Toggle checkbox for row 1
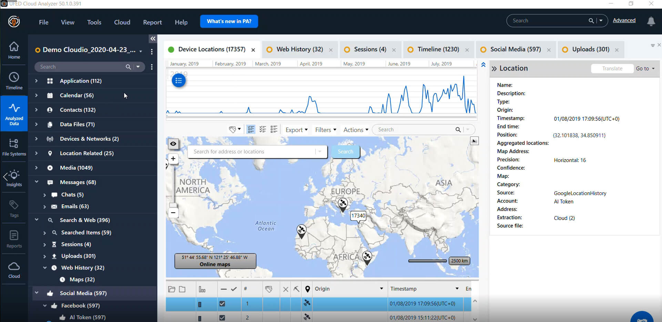Image resolution: width=662 pixels, height=322 pixels. click(x=222, y=304)
